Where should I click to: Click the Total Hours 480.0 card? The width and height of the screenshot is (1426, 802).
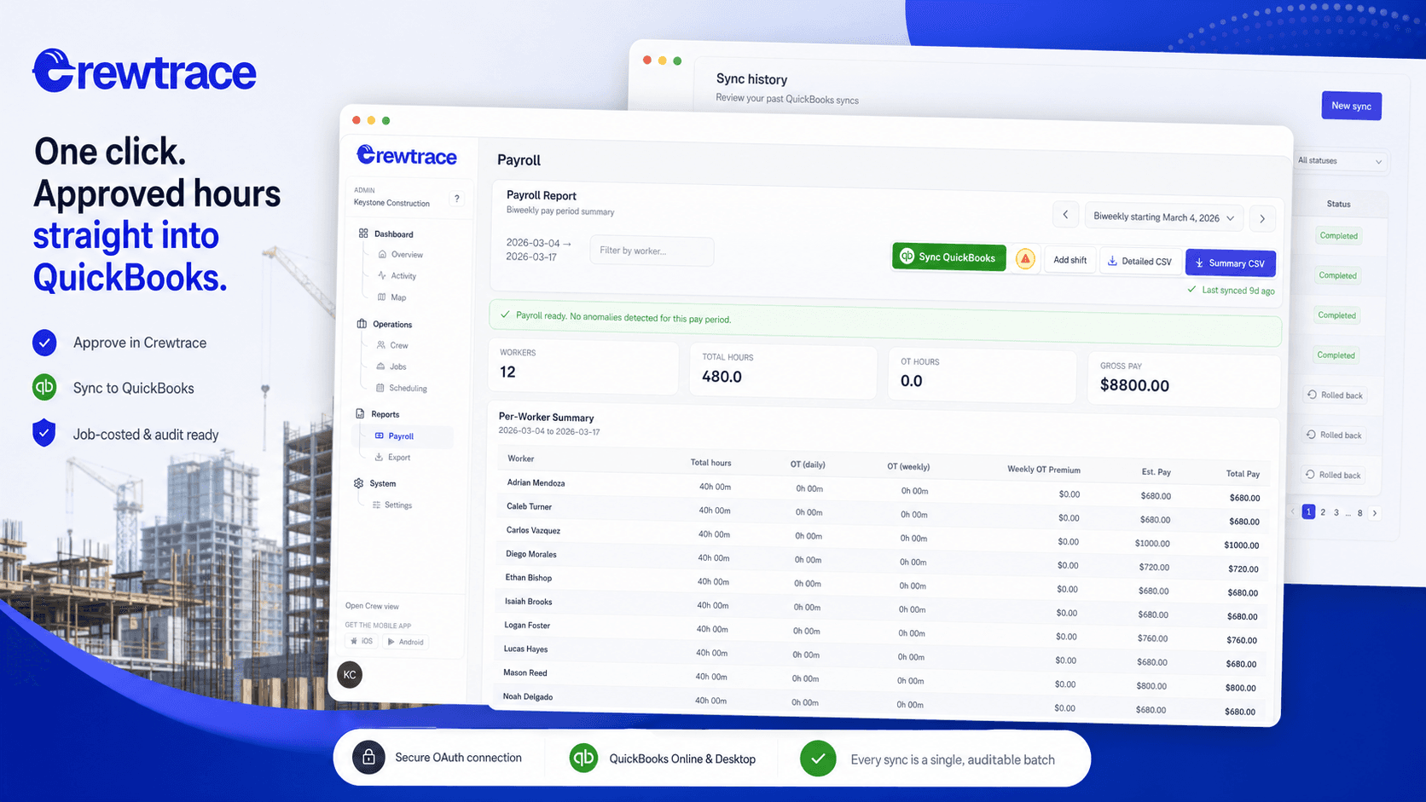[783, 371]
